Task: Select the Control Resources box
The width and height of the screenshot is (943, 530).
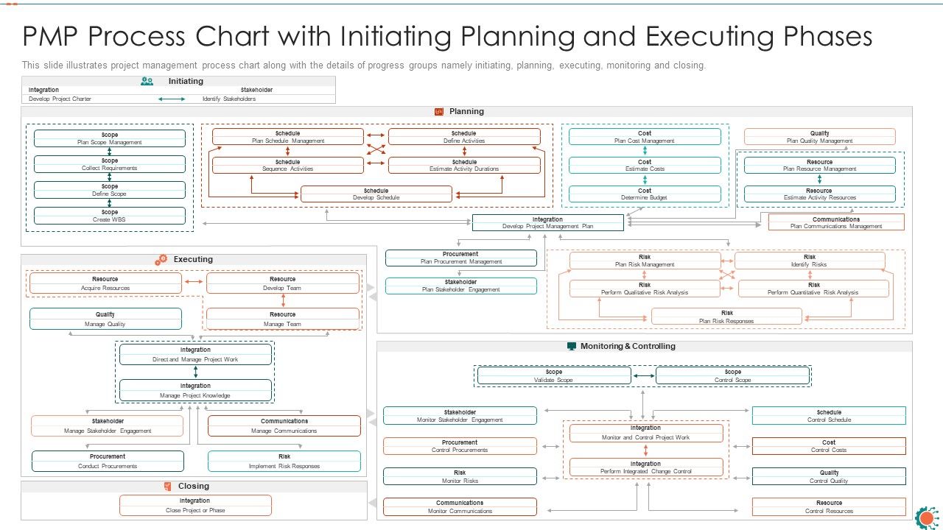Action: point(829,506)
